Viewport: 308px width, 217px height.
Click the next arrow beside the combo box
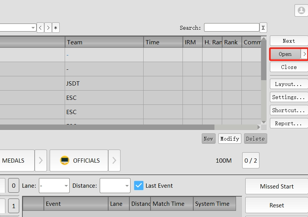48,28
